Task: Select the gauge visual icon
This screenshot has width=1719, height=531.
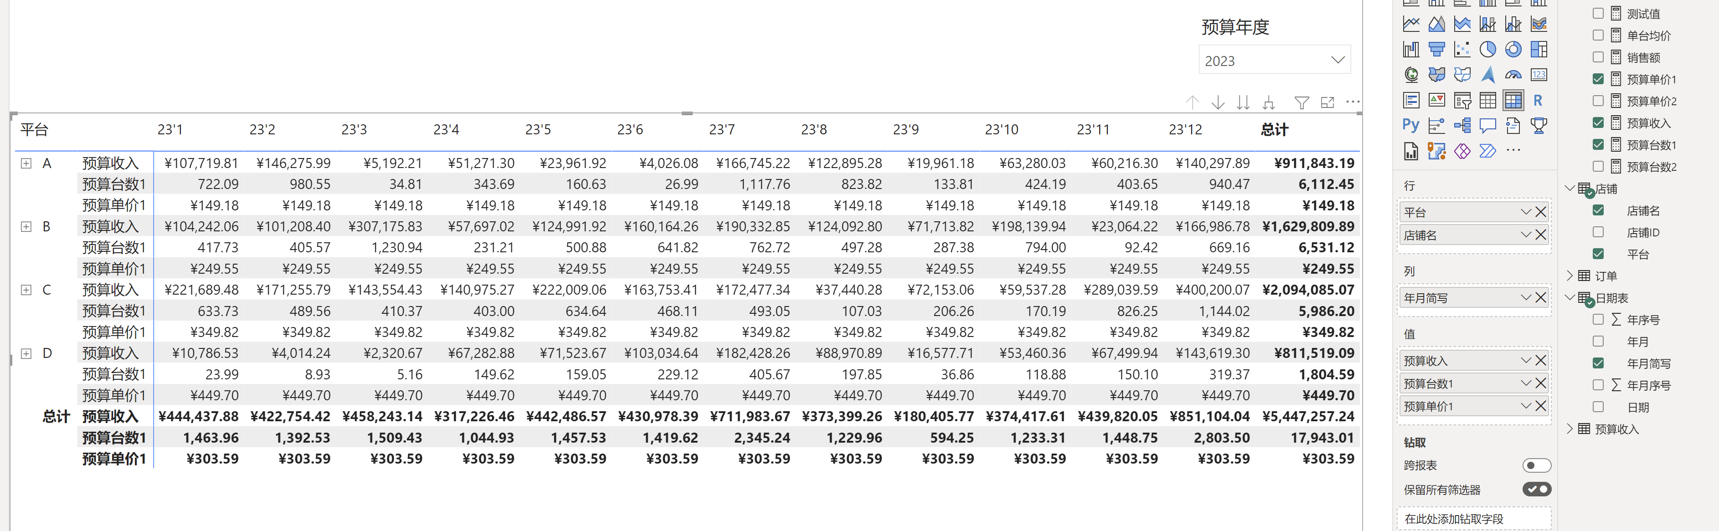Action: pos(1513,75)
